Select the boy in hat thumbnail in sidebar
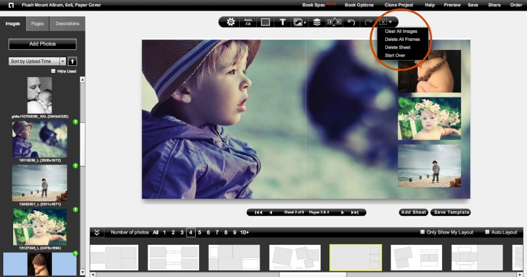 (x=40, y=139)
